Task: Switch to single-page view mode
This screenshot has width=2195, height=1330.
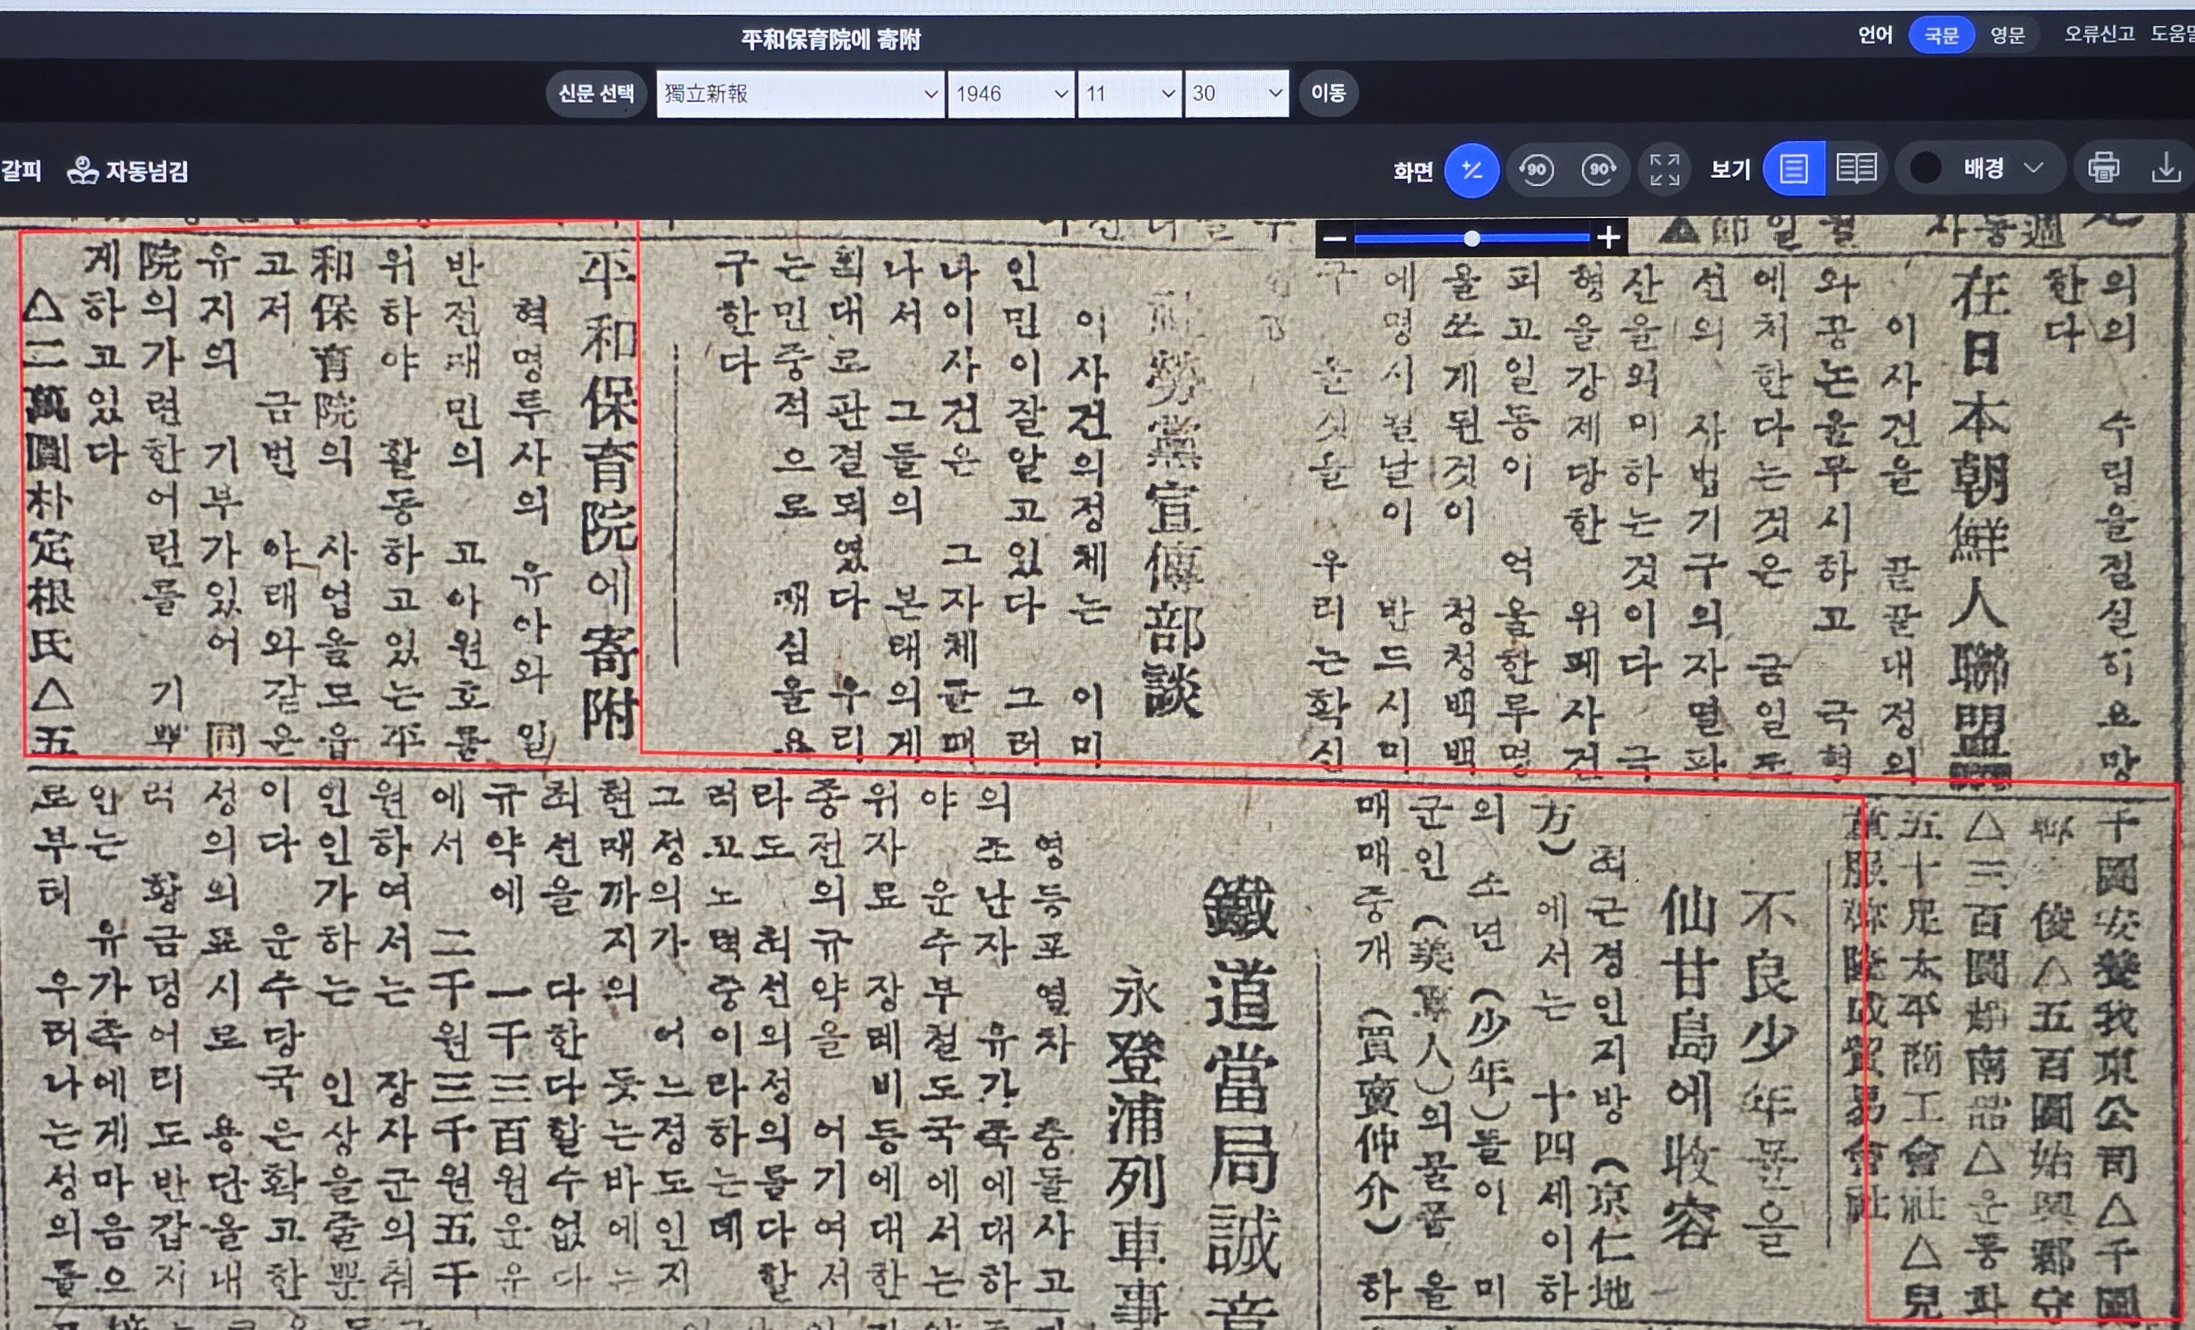Action: 1793,168
